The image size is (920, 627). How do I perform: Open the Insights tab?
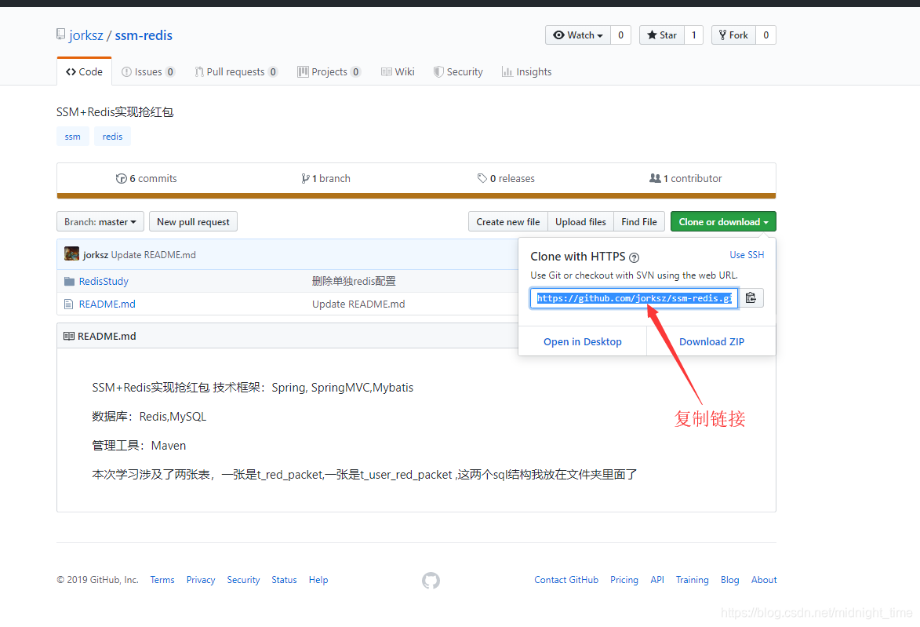point(527,71)
